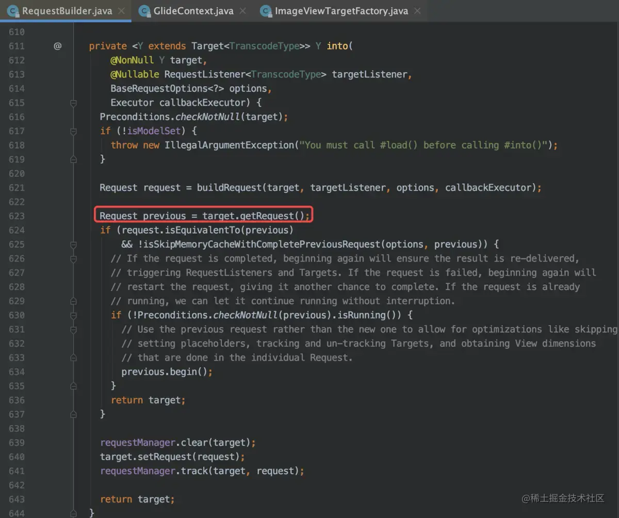The width and height of the screenshot is (619, 518).
Task: Click 'return target;' on line 636
Action: (x=148, y=400)
